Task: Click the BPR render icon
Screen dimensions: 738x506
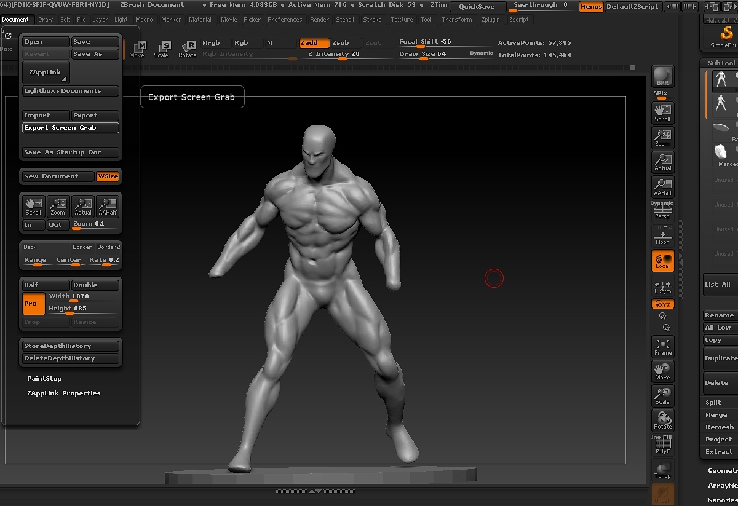Action: [x=662, y=76]
